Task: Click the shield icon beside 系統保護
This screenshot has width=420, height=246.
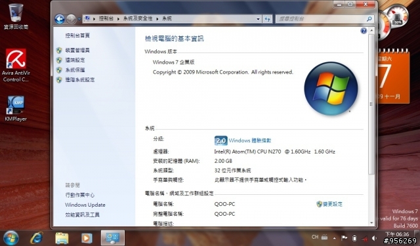Action: (59, 70)
